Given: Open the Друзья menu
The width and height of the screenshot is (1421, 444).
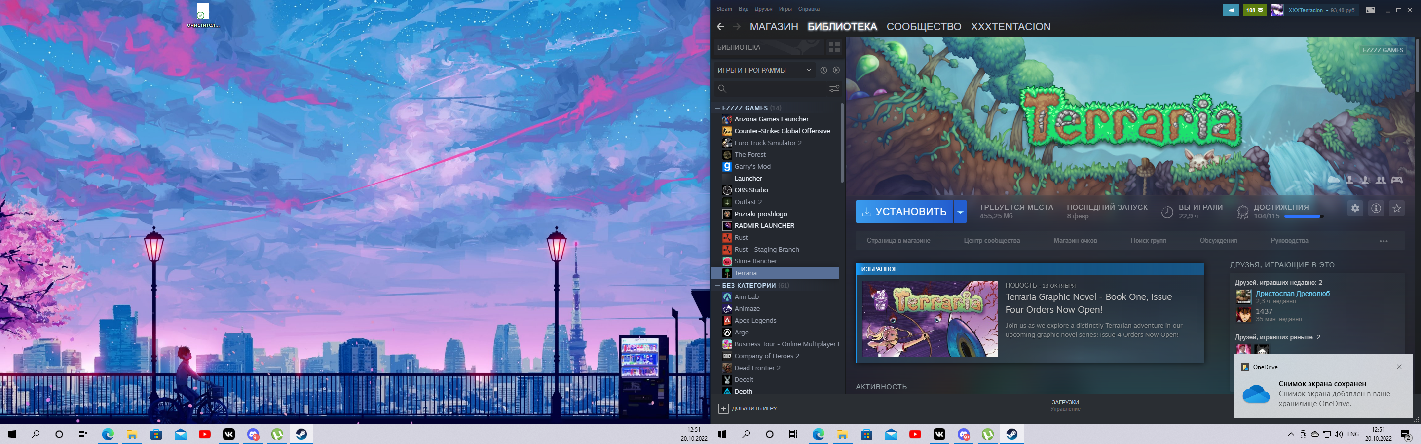Looking at the screenshot, I should point(763,9).
